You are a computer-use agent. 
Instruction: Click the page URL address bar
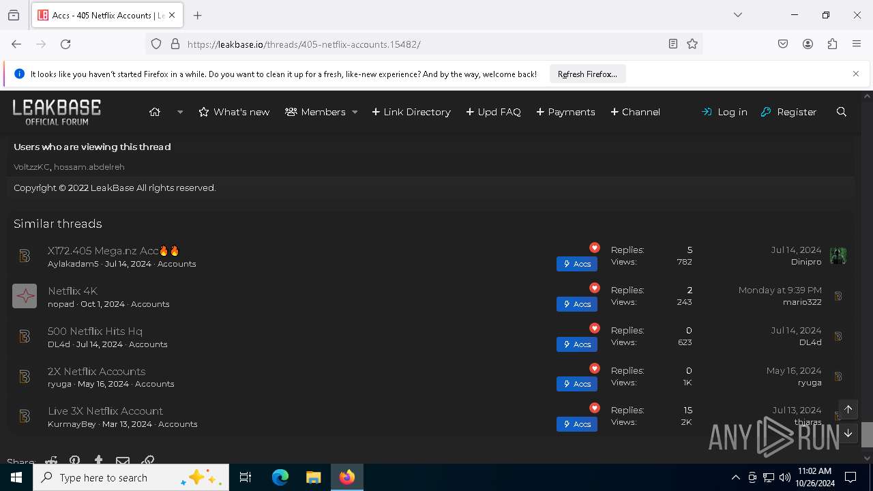[423, 44]
